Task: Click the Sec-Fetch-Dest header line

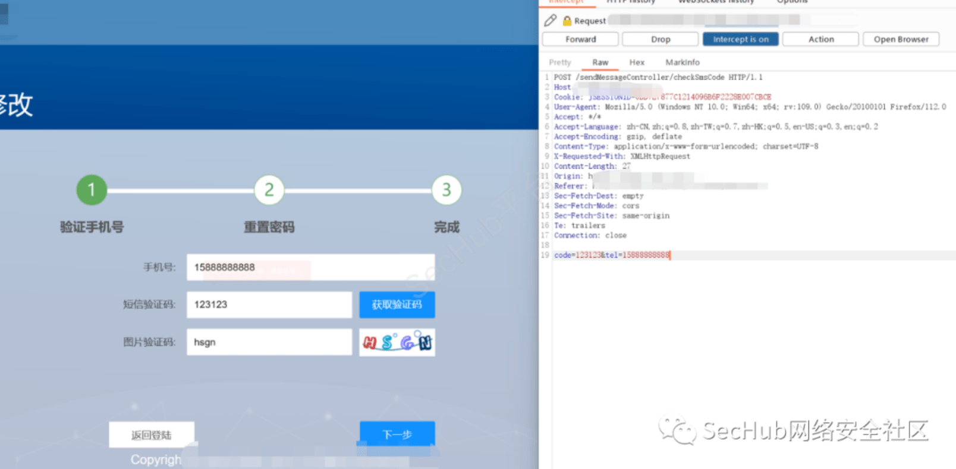Action: (x=599, y=196)
